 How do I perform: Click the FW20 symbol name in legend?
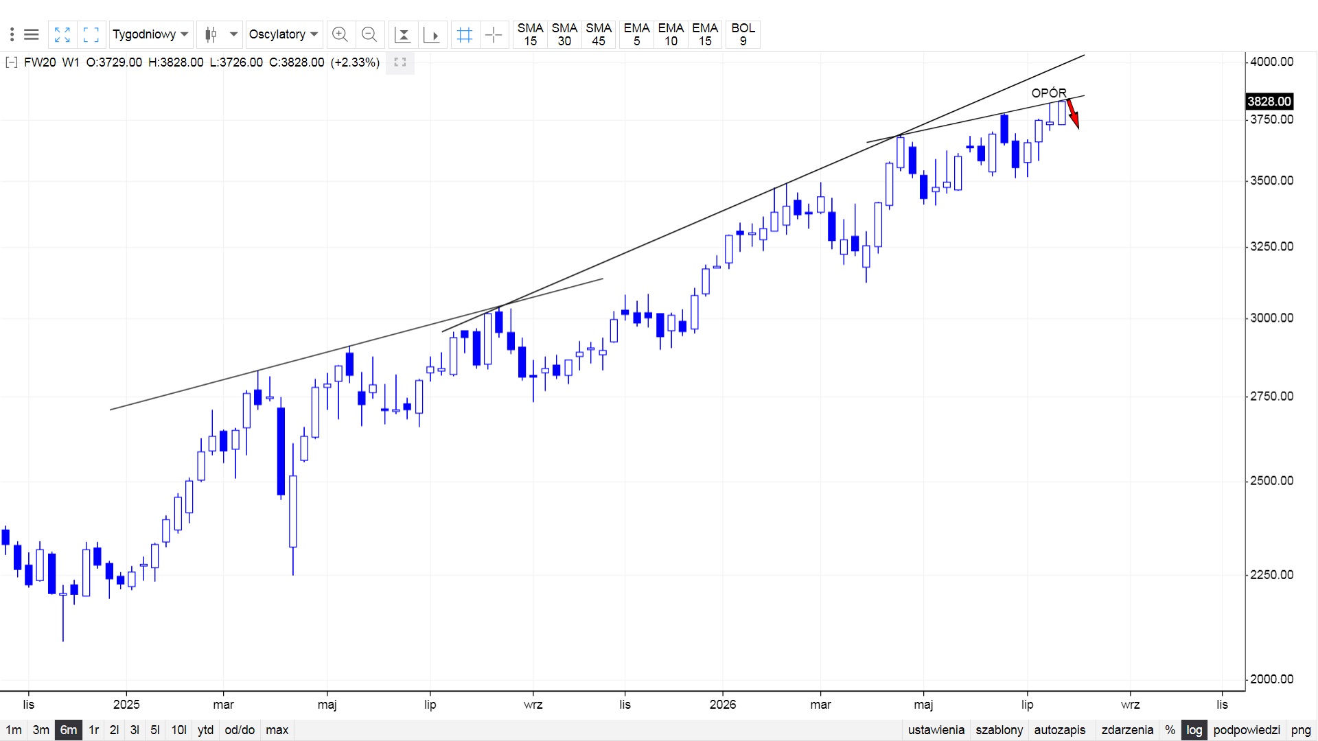40,62
